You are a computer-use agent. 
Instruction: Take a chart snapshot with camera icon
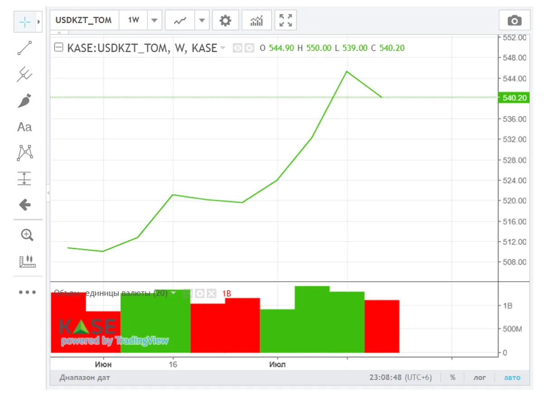pos(514,21)
